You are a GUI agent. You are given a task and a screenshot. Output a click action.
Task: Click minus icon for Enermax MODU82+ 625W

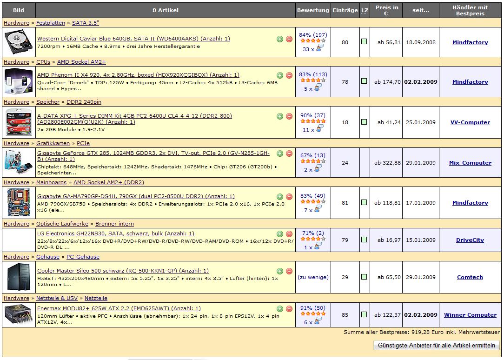point(289,309)
